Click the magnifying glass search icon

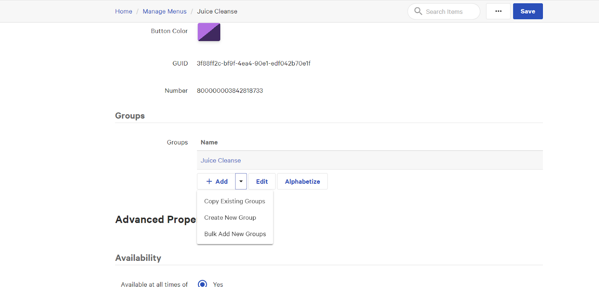[x=418, y=11]
